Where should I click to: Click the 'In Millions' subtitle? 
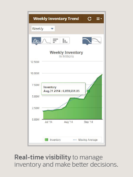(x=66, y=56)
